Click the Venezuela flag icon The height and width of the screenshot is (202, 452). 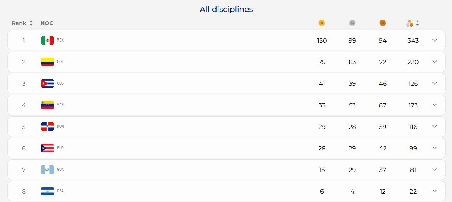(x=48, y=105)
